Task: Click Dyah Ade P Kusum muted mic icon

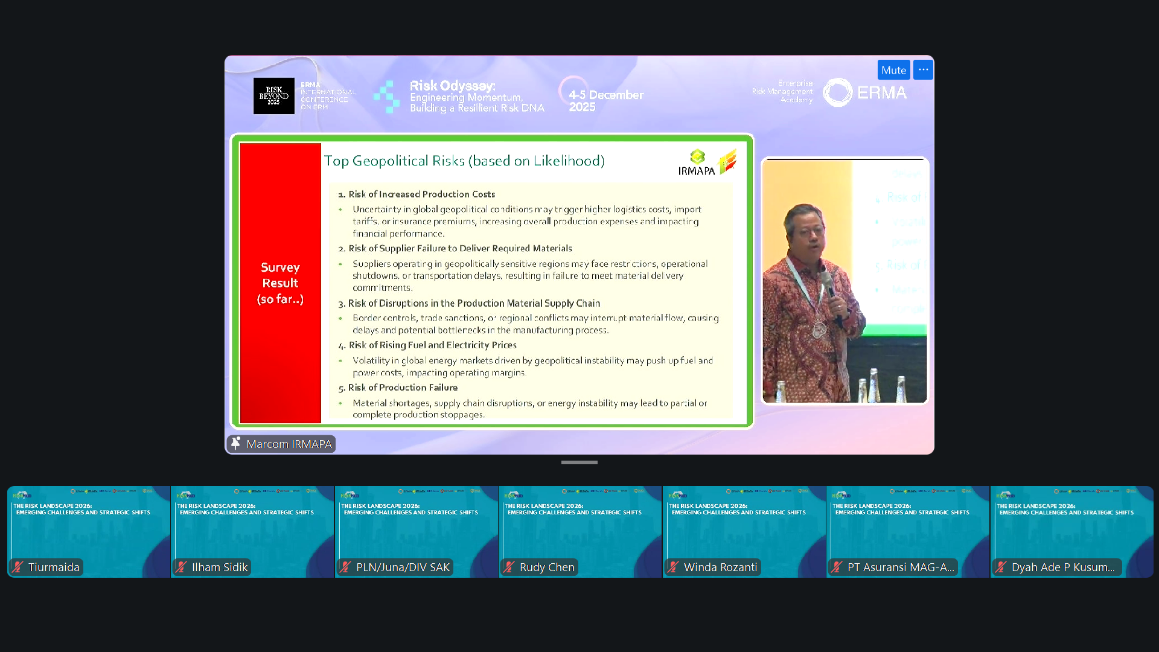Action: pyautogui.click(x=1001, y=567)
